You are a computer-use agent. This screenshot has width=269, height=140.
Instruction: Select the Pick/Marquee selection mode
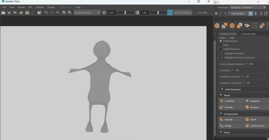click(221, 41)
